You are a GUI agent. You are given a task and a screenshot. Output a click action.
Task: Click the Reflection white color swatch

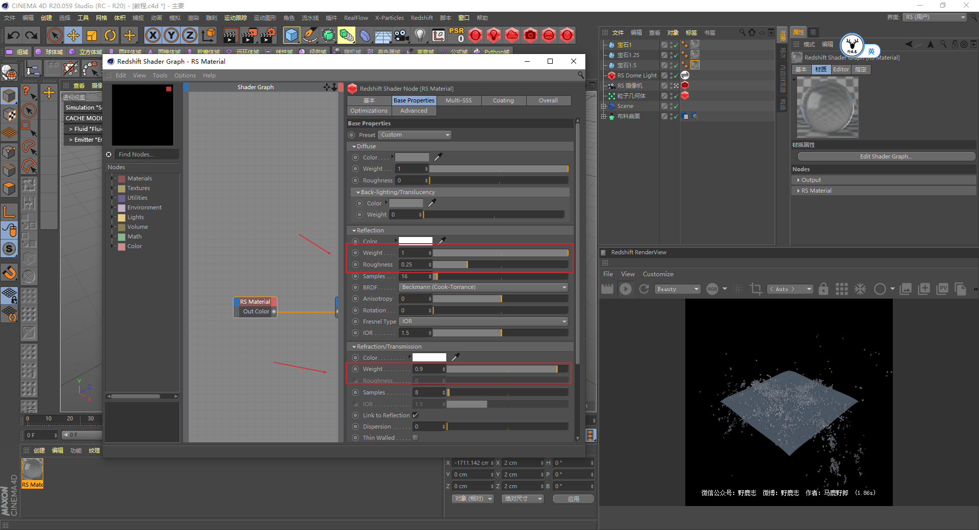click(x=415, y=241)
